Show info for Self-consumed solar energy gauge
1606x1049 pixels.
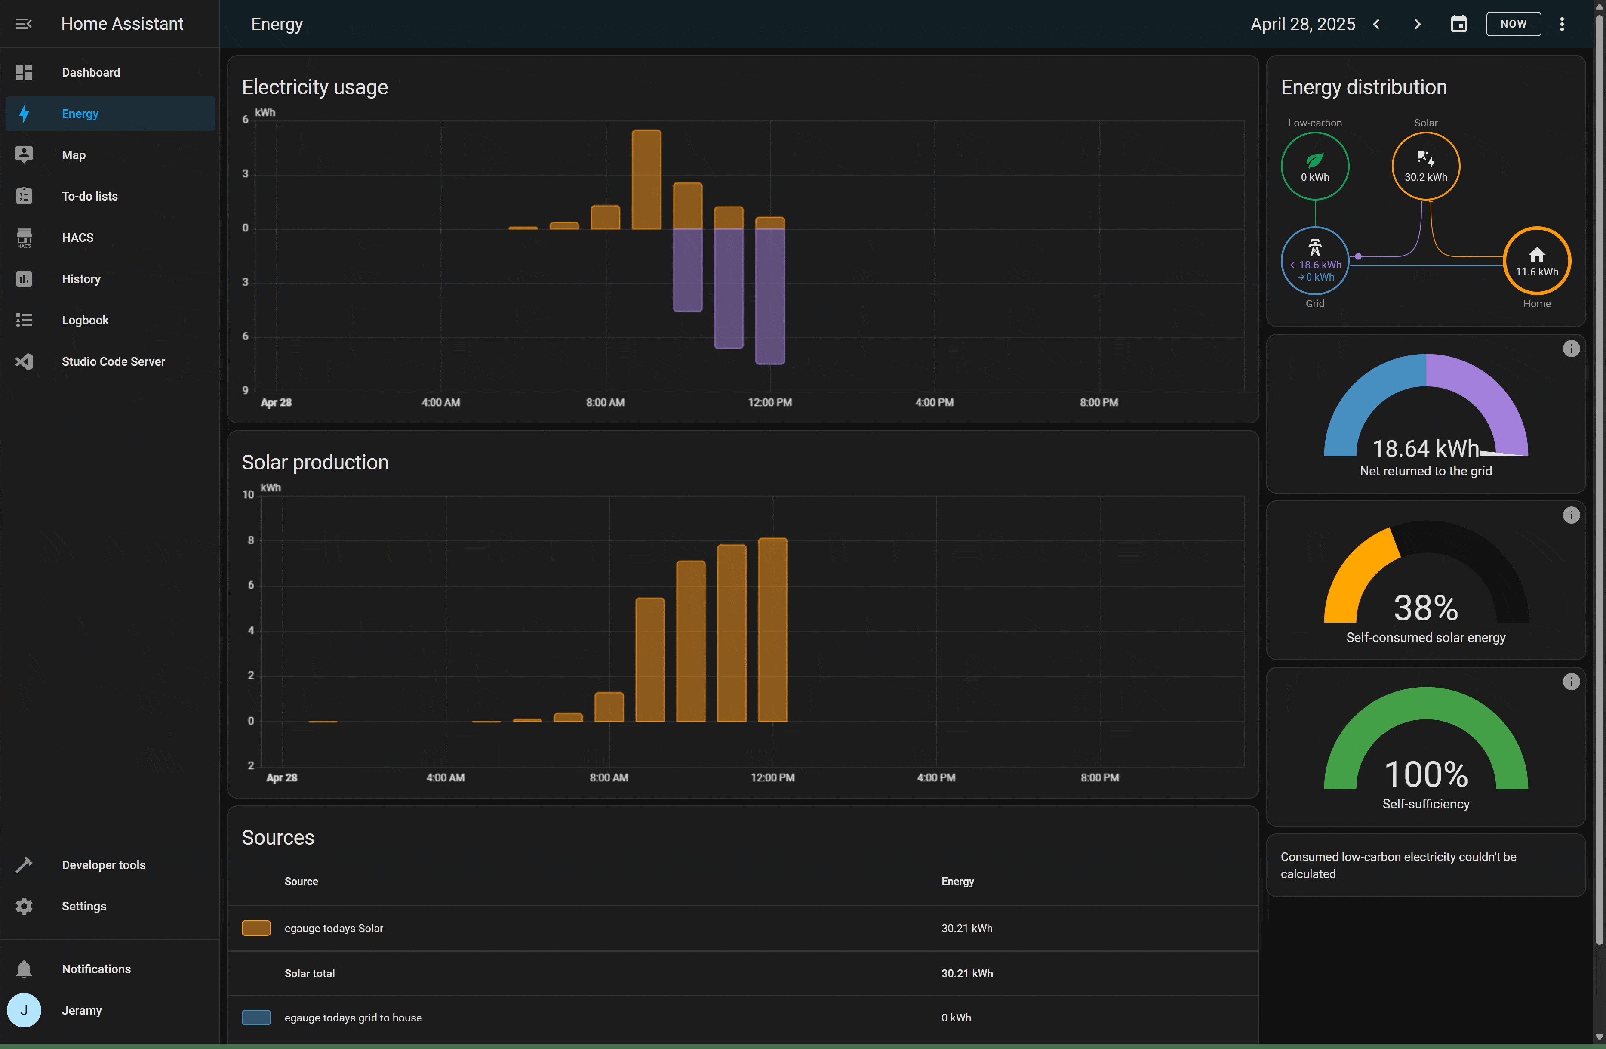coord(1571,515)
